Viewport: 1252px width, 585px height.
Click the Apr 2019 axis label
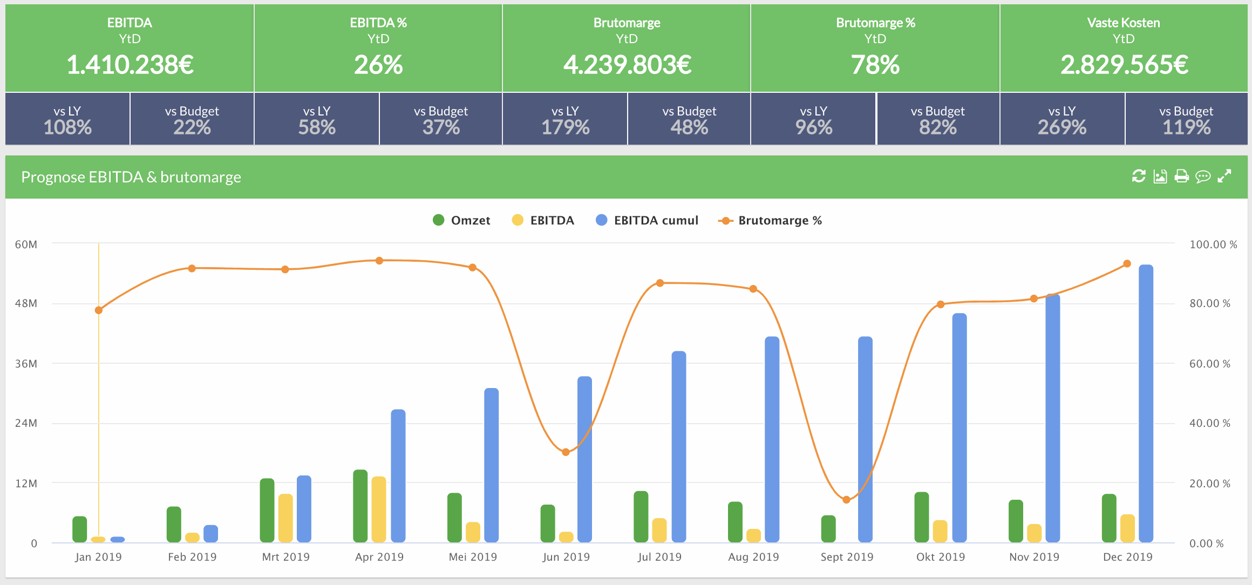(x=379, y=556)
